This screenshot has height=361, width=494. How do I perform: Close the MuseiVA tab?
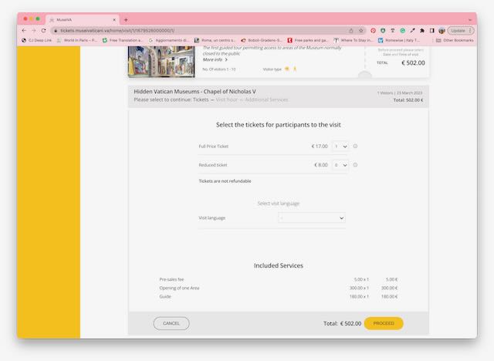(x=114, y=20)
